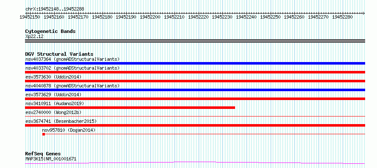
Task: Click the 19452150 ruler tick label
Action: (30, 17)
